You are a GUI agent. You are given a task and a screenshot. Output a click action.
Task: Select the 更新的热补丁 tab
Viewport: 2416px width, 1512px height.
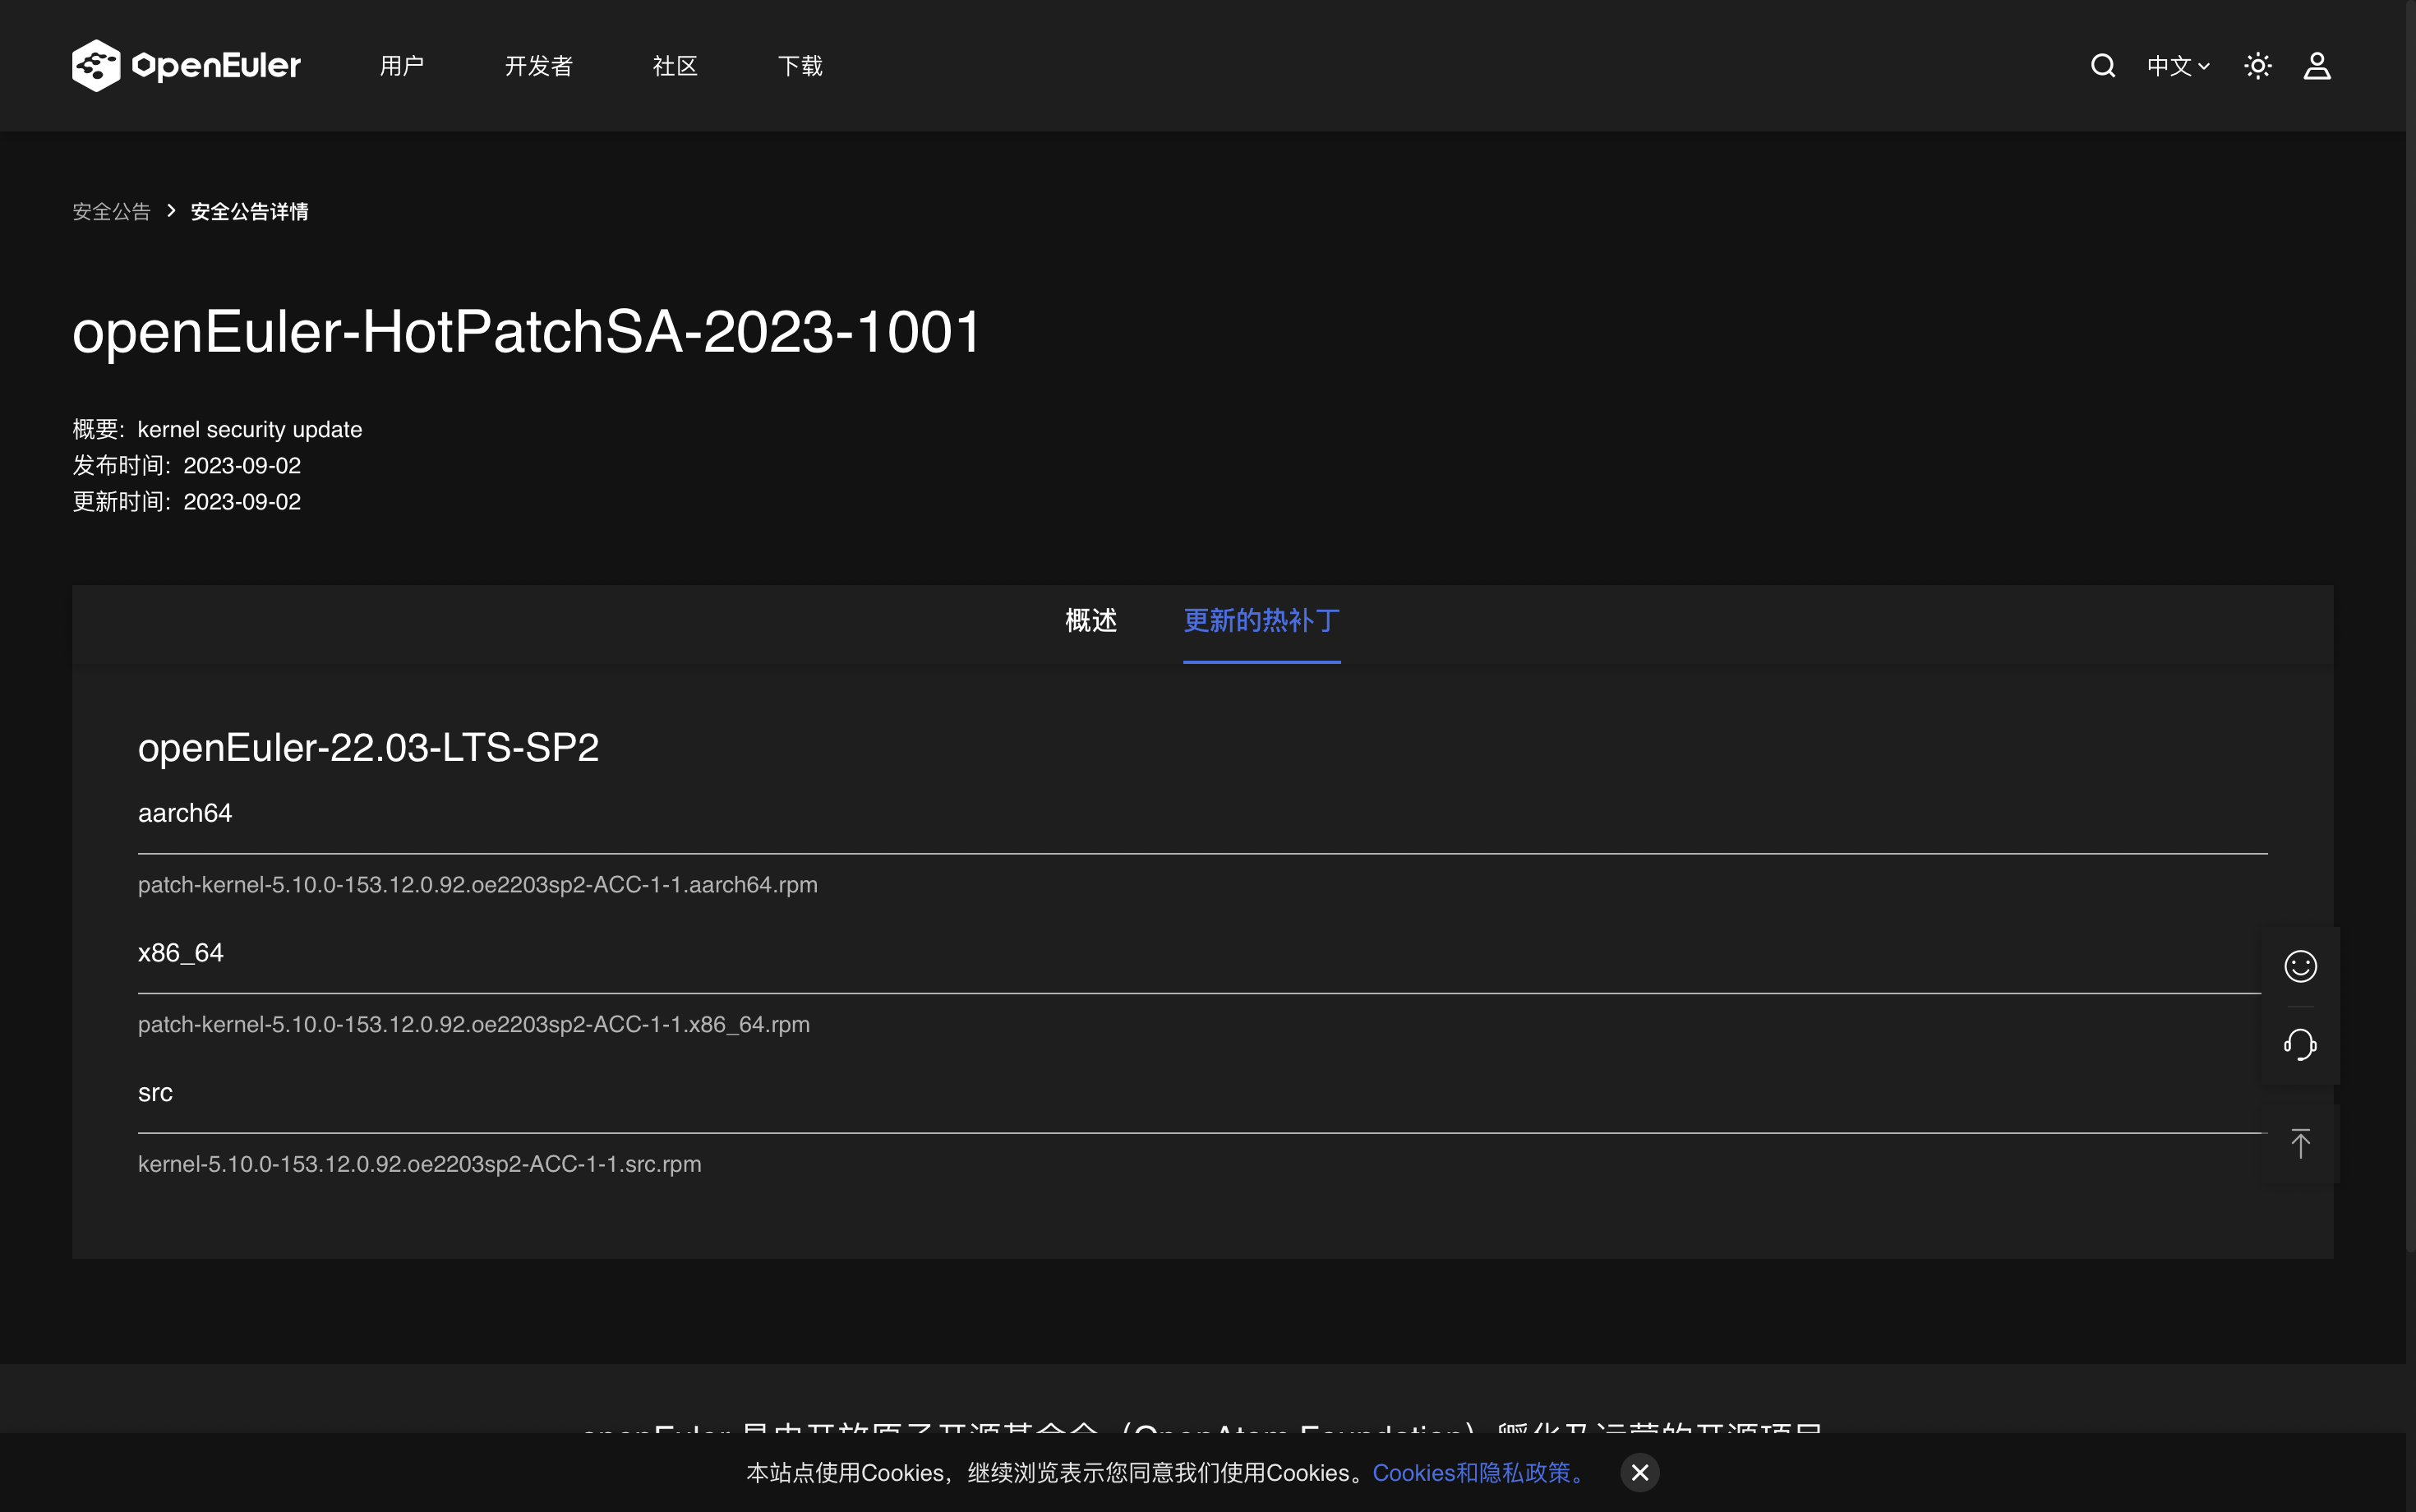pyautogui.click(x=1261, y=621)
